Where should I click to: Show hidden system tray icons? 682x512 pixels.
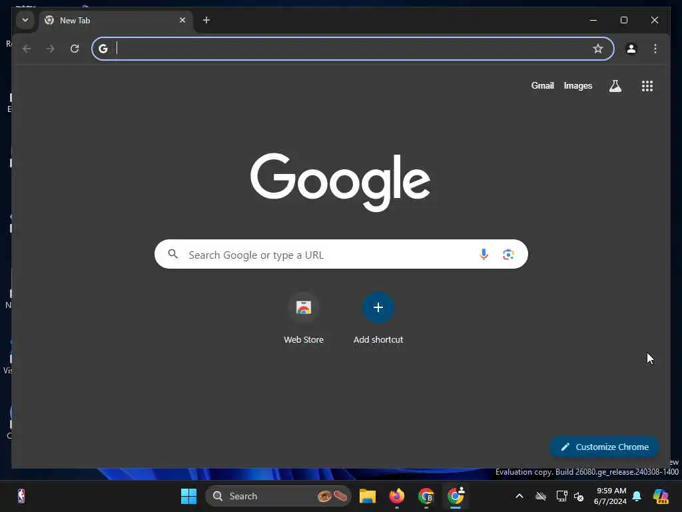click(x=519, y=496)
